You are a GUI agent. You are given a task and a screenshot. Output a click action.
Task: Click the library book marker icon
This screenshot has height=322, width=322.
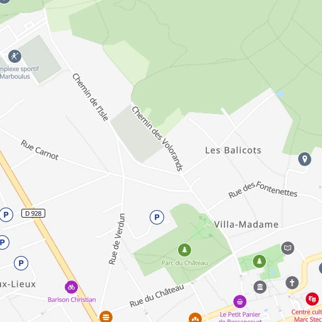pos(287,248)
